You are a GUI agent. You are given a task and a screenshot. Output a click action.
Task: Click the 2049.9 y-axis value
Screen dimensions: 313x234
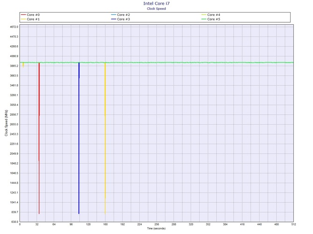(x=14, y=154)
